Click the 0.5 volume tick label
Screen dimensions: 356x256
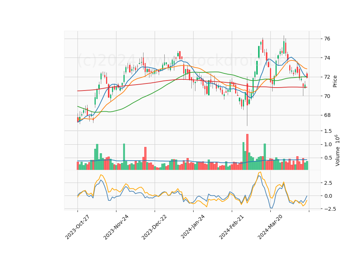(x=328, y=158)
